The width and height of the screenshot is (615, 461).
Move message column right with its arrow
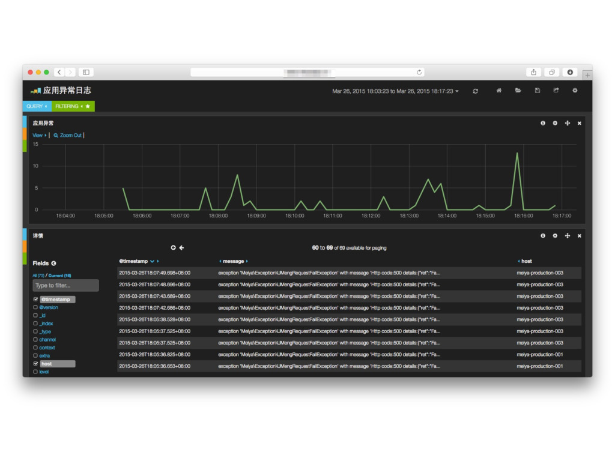[x=247, y=261]
